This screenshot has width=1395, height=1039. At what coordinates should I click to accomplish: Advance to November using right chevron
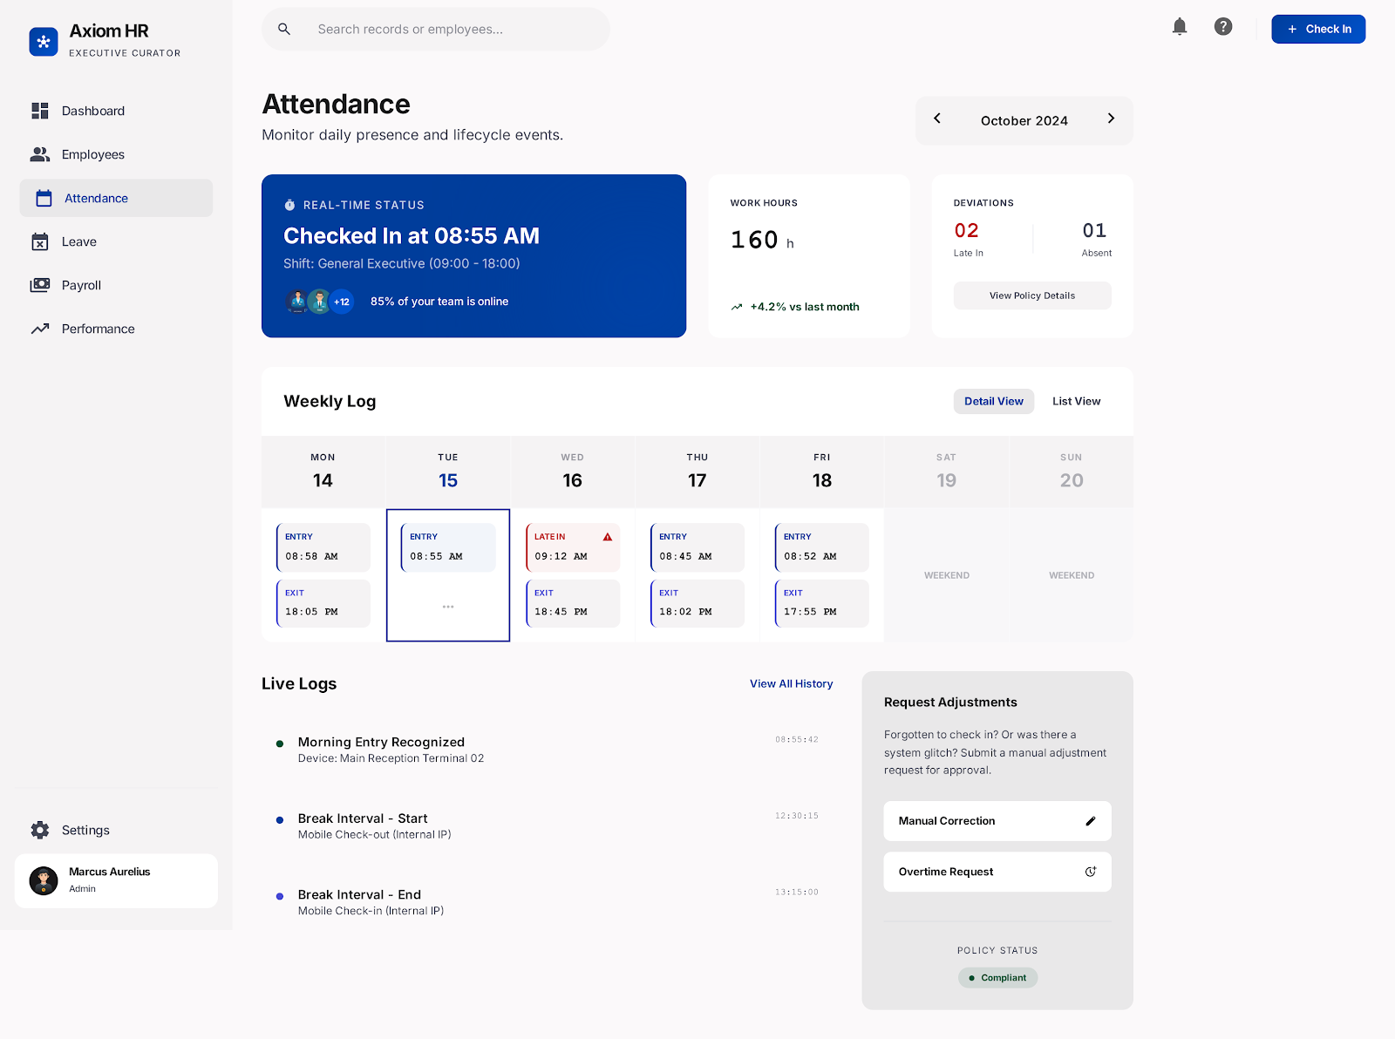tap(1111, 119)
